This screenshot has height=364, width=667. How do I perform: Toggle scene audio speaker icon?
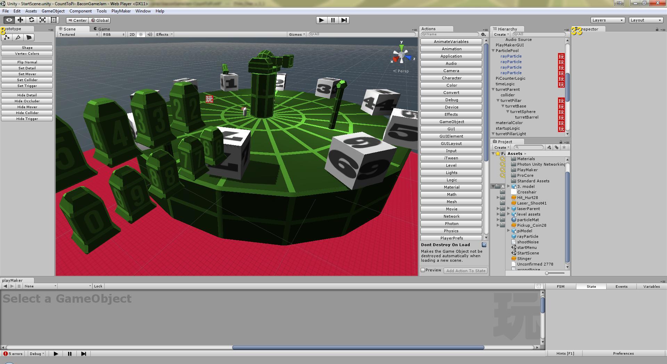149,34
